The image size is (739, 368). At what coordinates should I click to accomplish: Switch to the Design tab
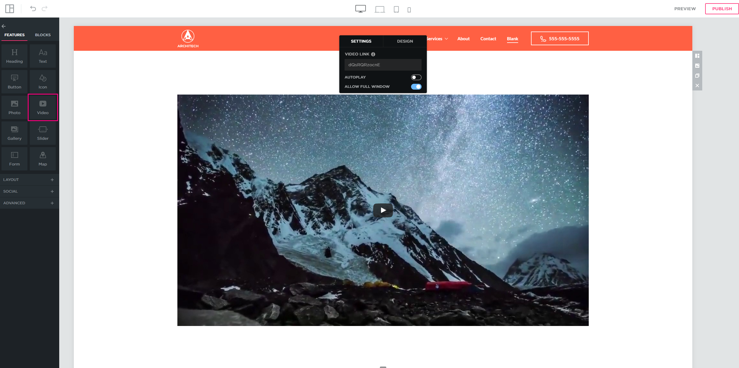coord(405,41)
